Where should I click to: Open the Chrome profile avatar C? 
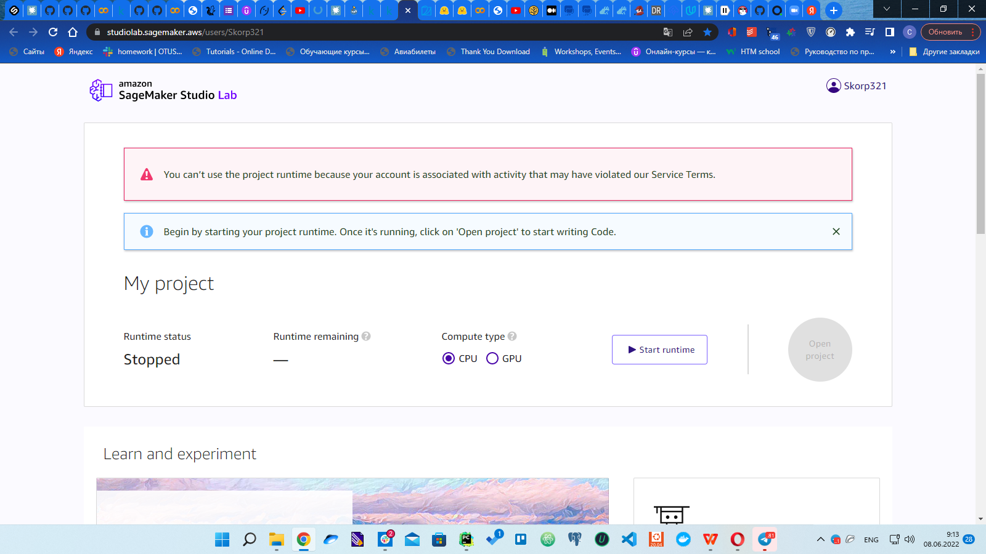click(x=910, y=32)
